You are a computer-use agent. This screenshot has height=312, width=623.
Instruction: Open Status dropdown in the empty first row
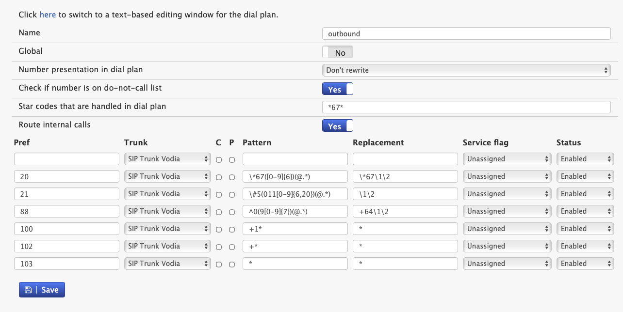(585, 159)
